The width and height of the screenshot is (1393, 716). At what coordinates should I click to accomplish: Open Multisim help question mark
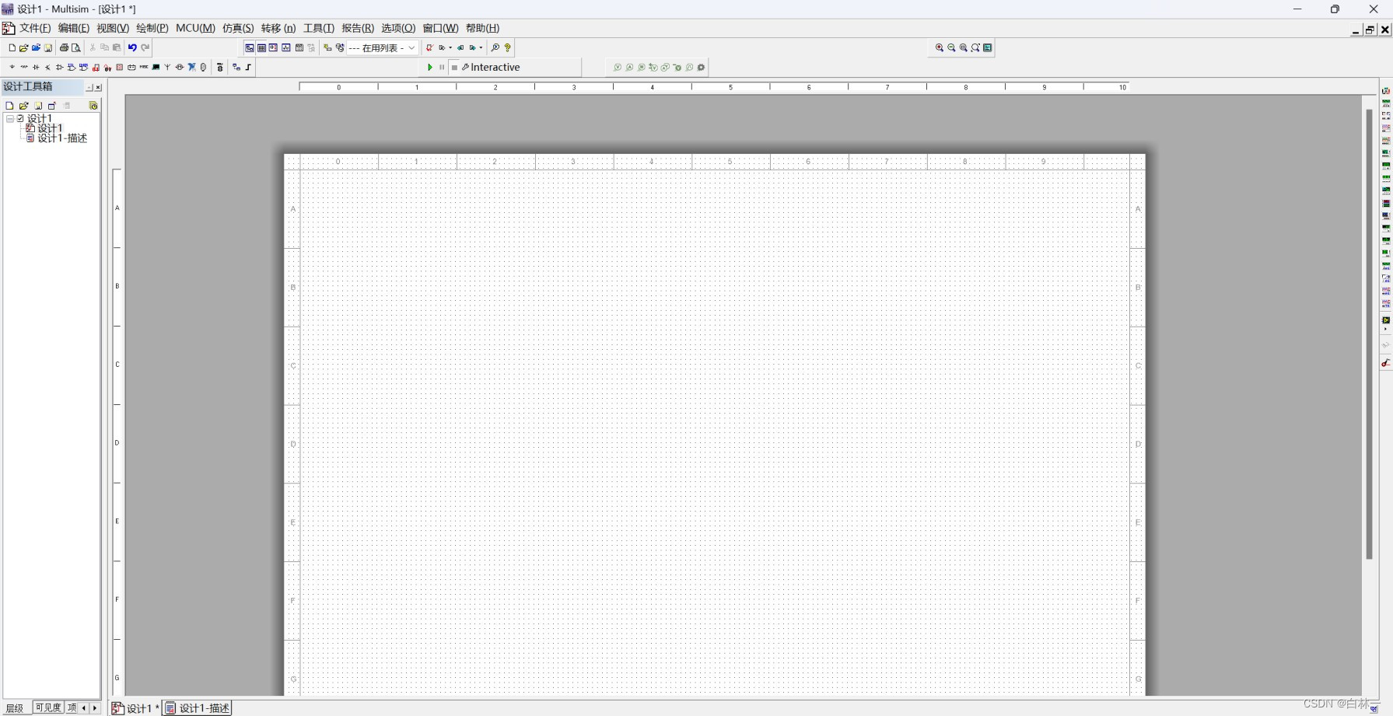pos(507,47)
